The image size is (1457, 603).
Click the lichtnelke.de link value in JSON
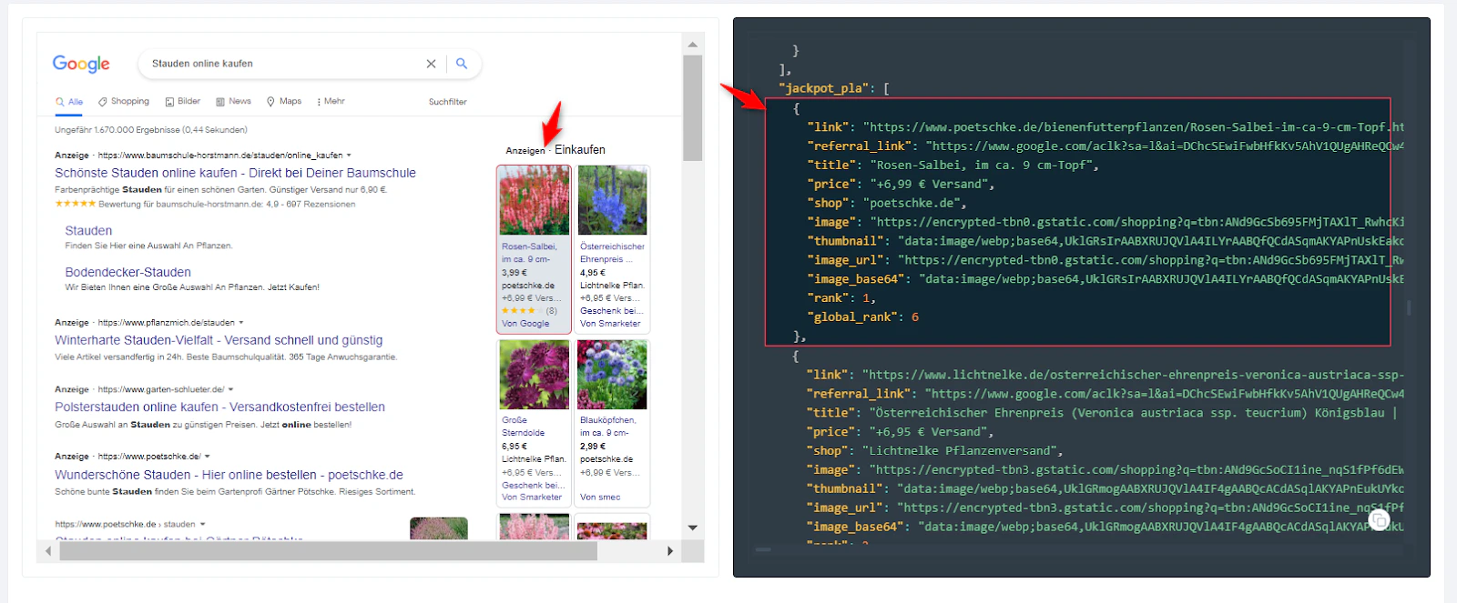[1134, 374]
